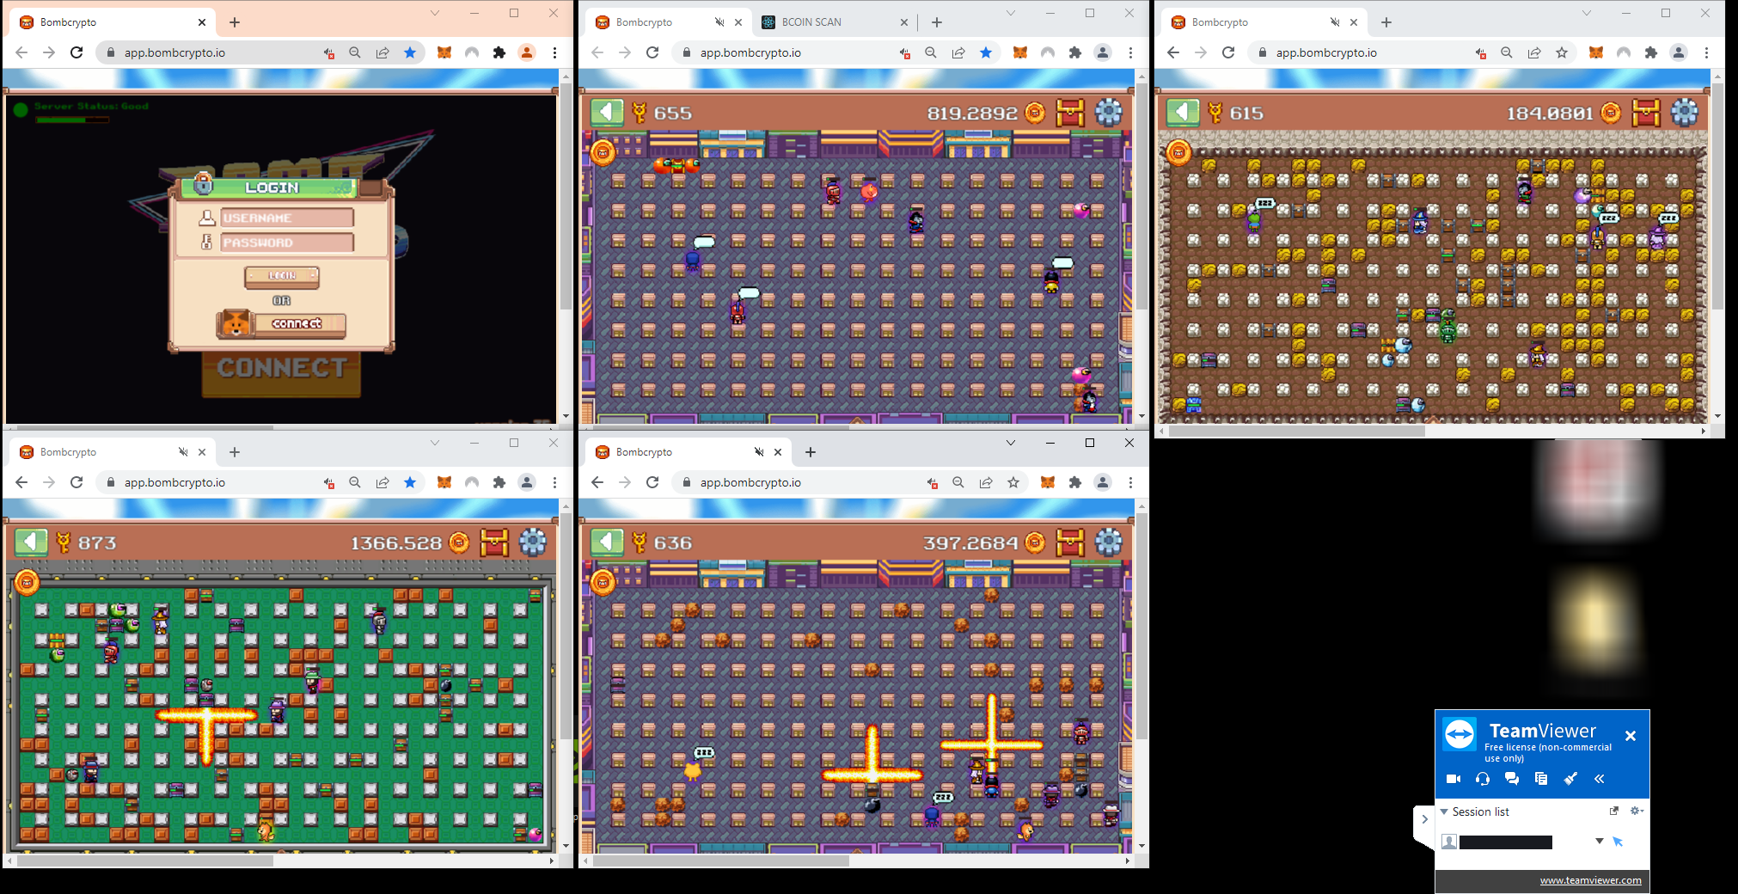Close the TeamViewer panel
1738x894 pixels.
[1631, 736]
